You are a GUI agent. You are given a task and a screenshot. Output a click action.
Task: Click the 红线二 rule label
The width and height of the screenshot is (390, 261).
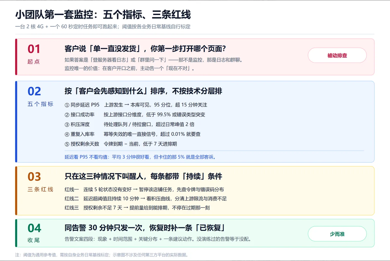pos(72,199)
